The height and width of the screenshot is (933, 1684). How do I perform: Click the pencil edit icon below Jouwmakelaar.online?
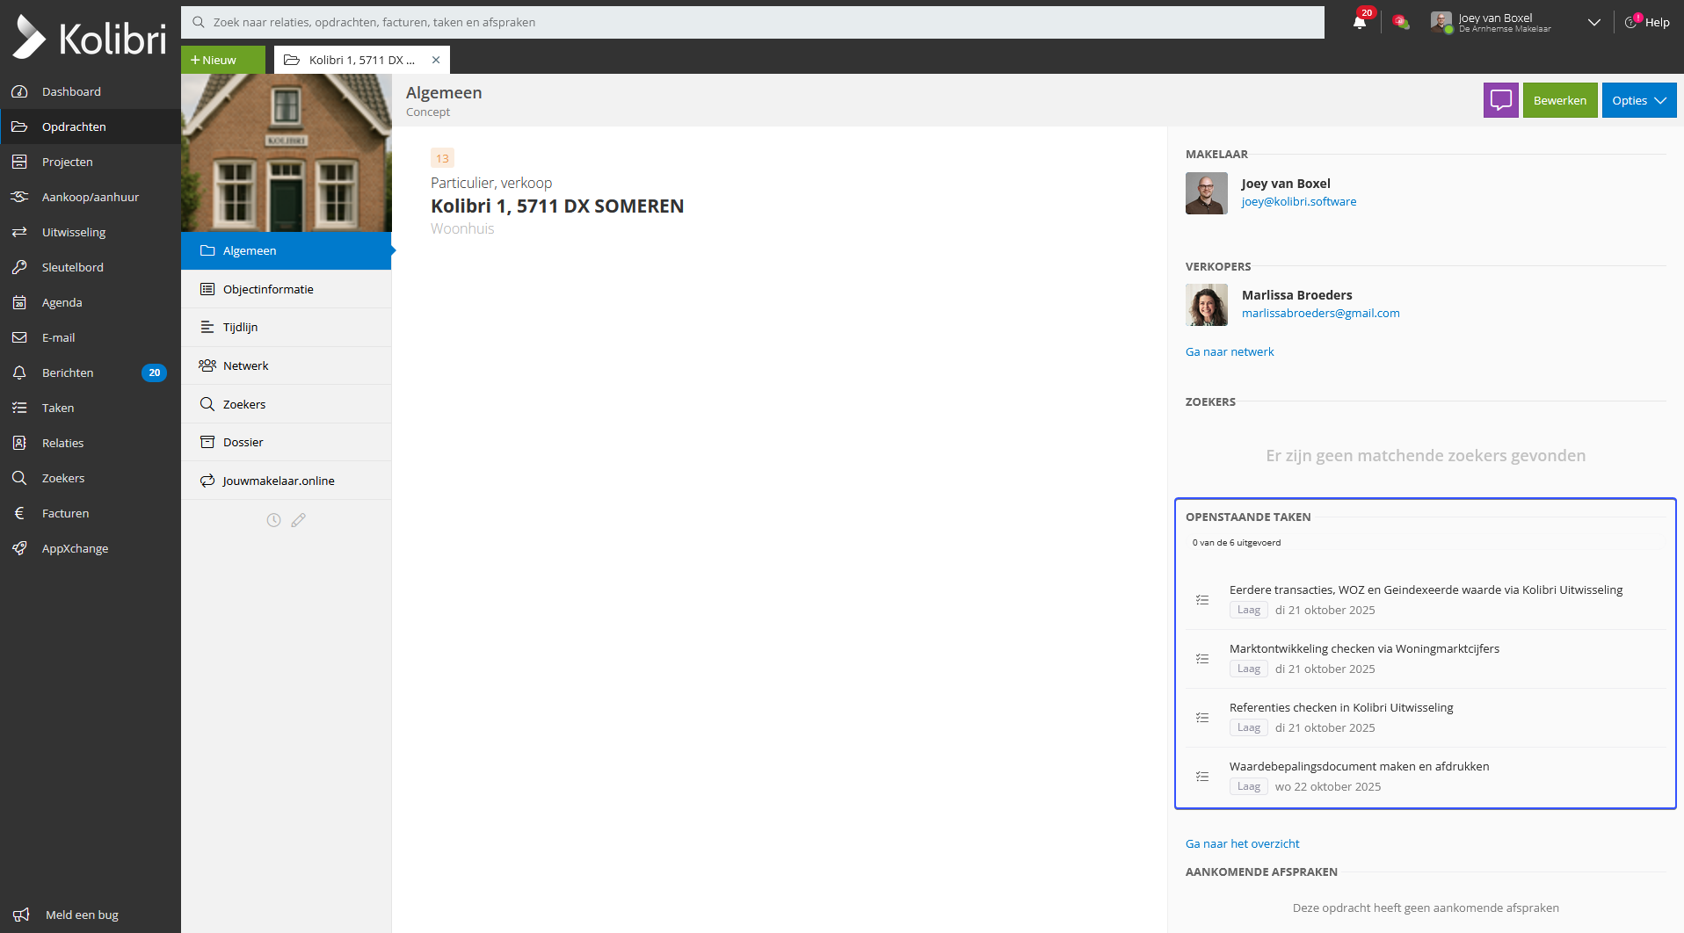[x=299, y=520]
